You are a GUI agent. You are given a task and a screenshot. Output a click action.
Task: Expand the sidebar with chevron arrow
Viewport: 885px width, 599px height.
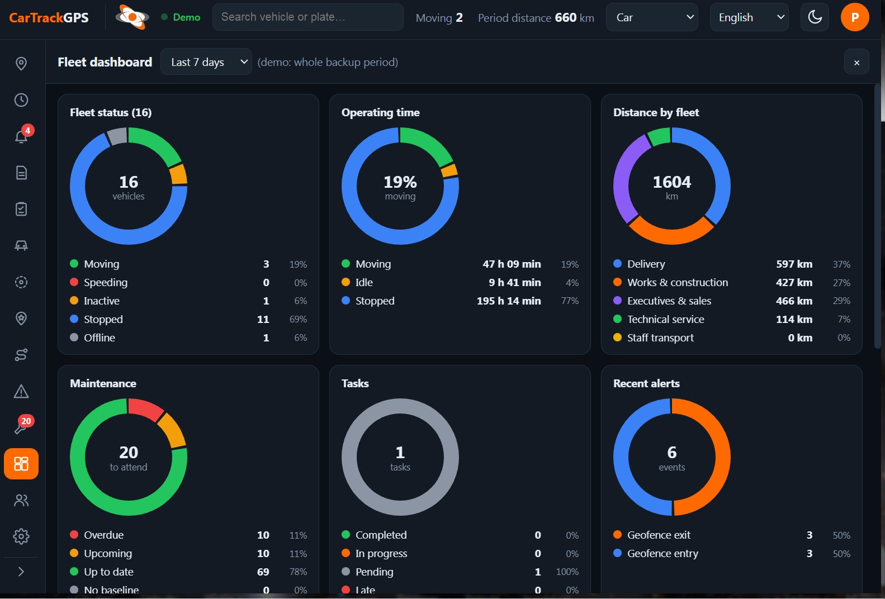click(x=21, y=572)
